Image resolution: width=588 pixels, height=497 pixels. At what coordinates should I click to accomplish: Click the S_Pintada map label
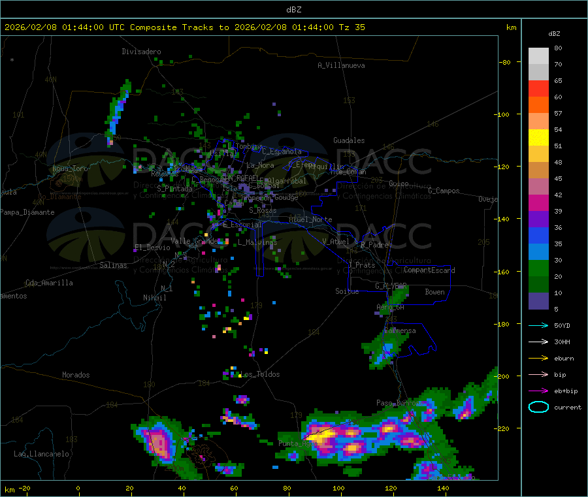coord(174,189)
